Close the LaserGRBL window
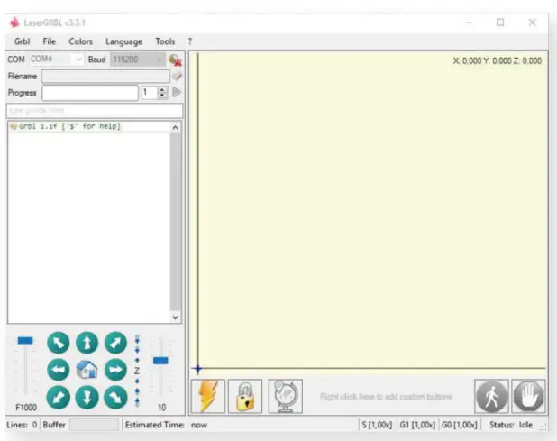 click(532, 23)
